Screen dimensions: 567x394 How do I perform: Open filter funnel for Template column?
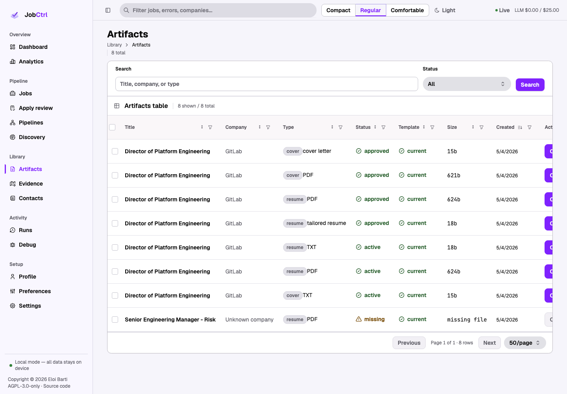pos(432,127)
